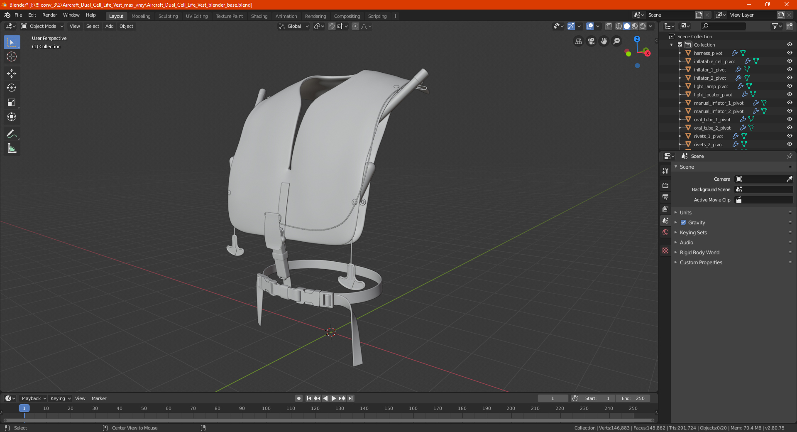Click the End frame field

633,398
